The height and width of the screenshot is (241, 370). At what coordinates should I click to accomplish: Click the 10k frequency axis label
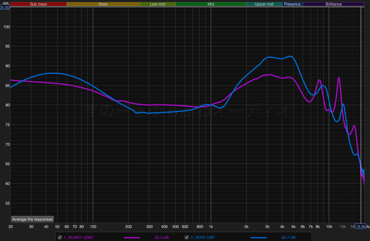329,227
